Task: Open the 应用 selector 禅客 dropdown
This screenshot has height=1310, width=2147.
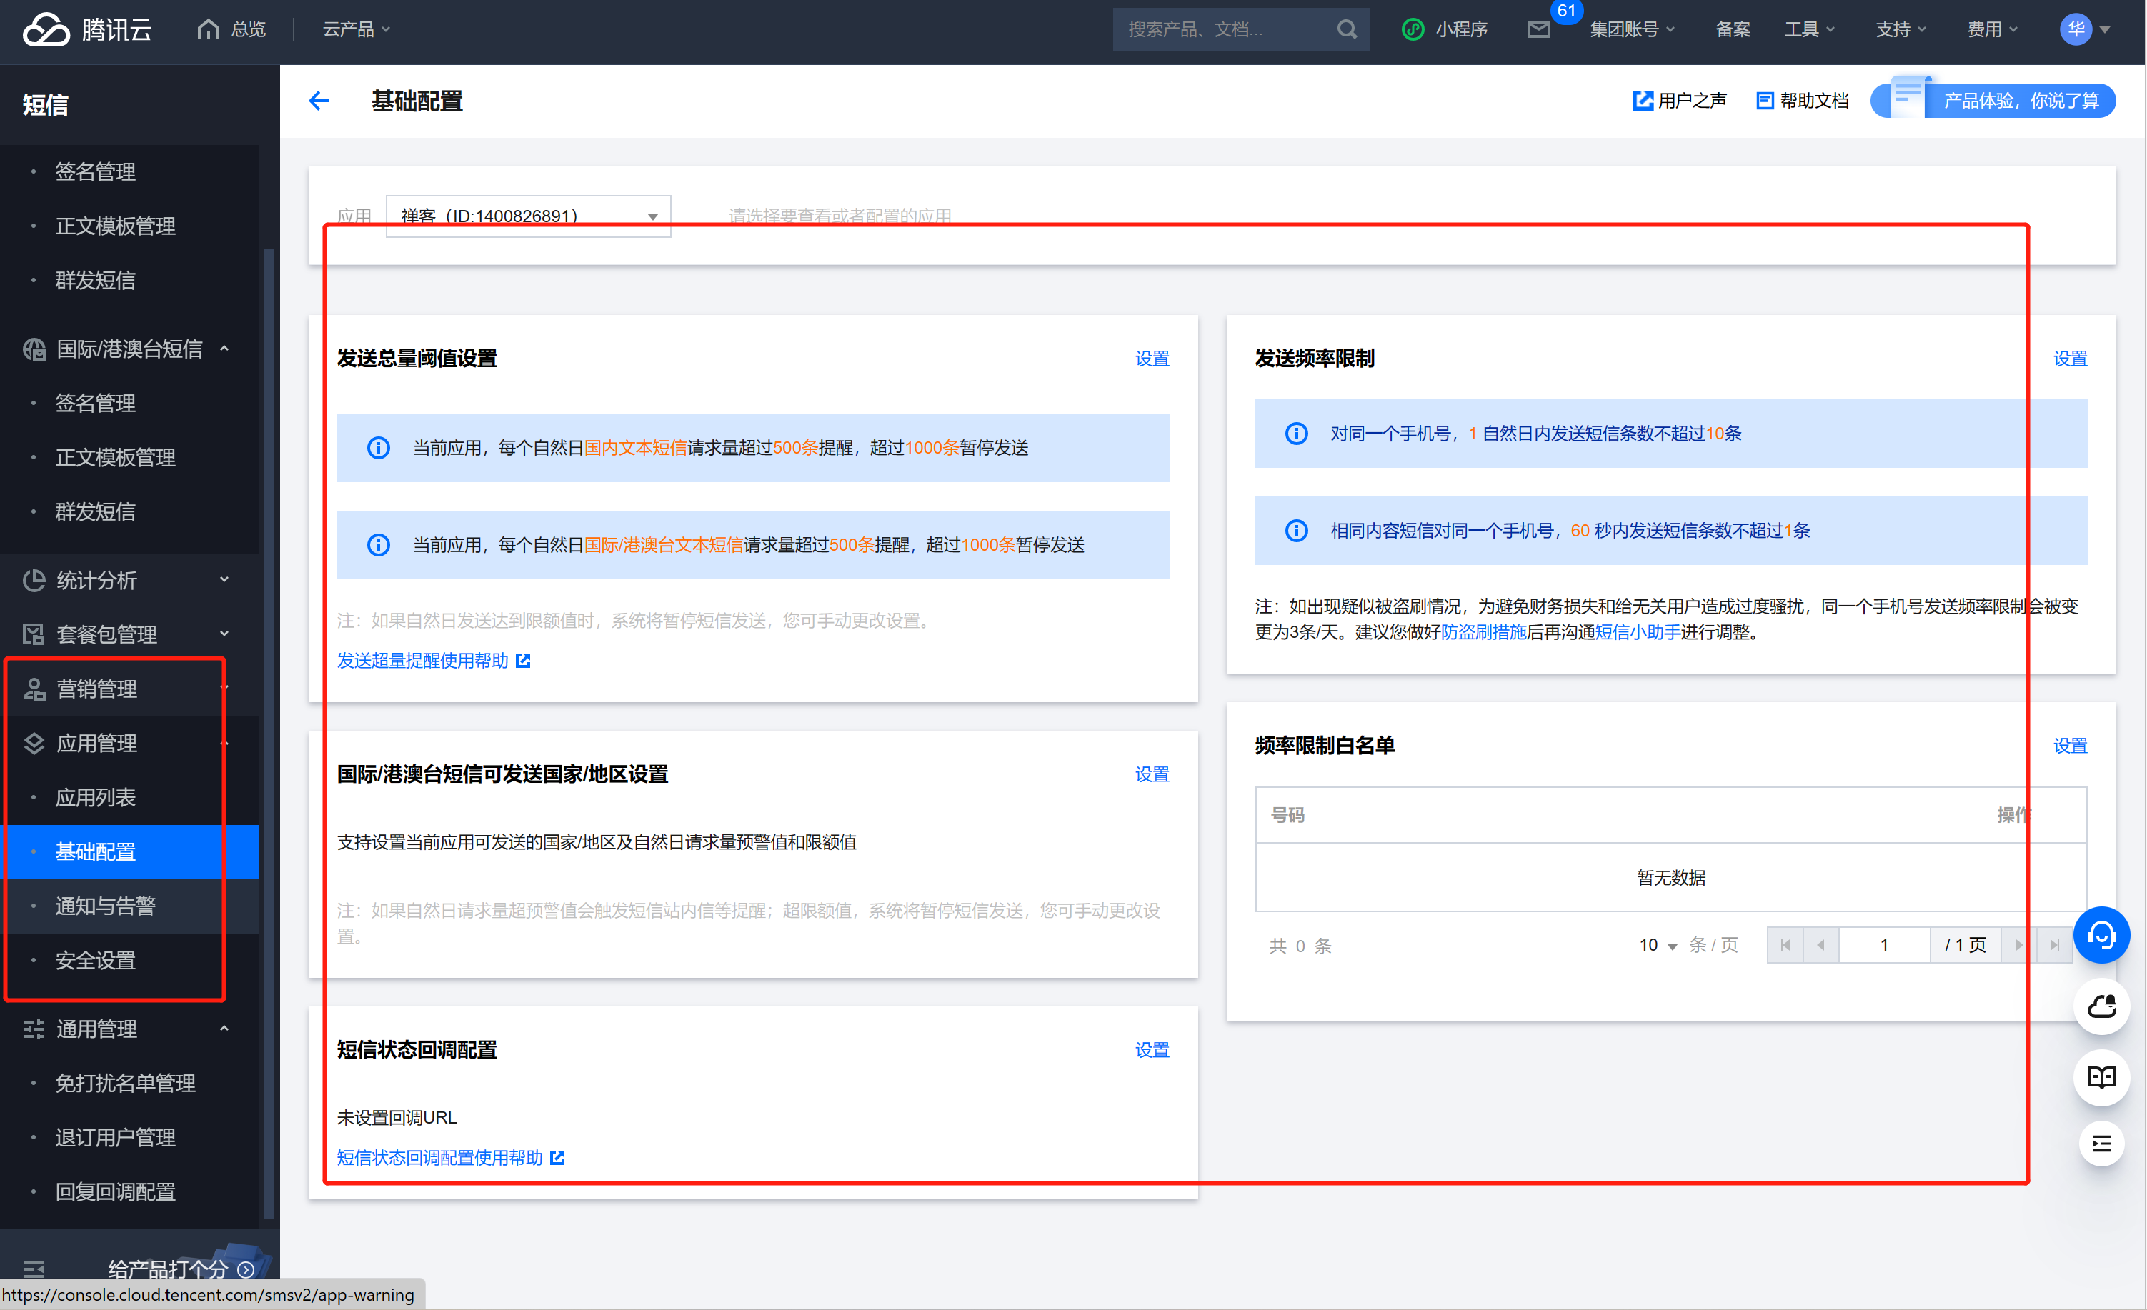Action: (528, 216)
